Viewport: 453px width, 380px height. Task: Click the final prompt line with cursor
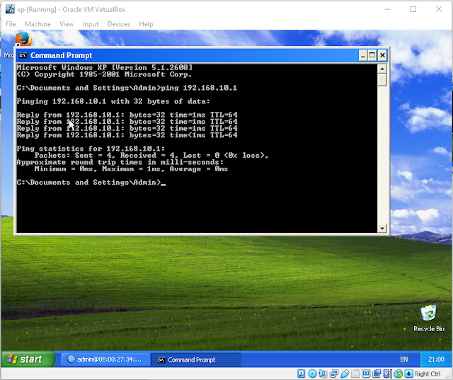point(91,183)
